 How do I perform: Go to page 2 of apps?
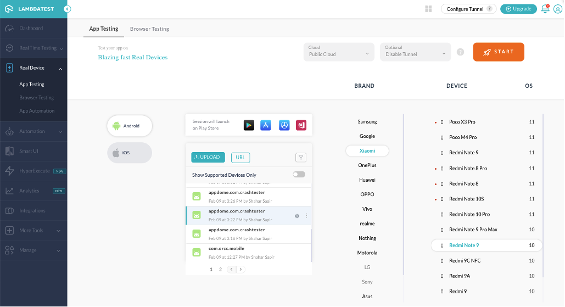[x=221, y=269]
